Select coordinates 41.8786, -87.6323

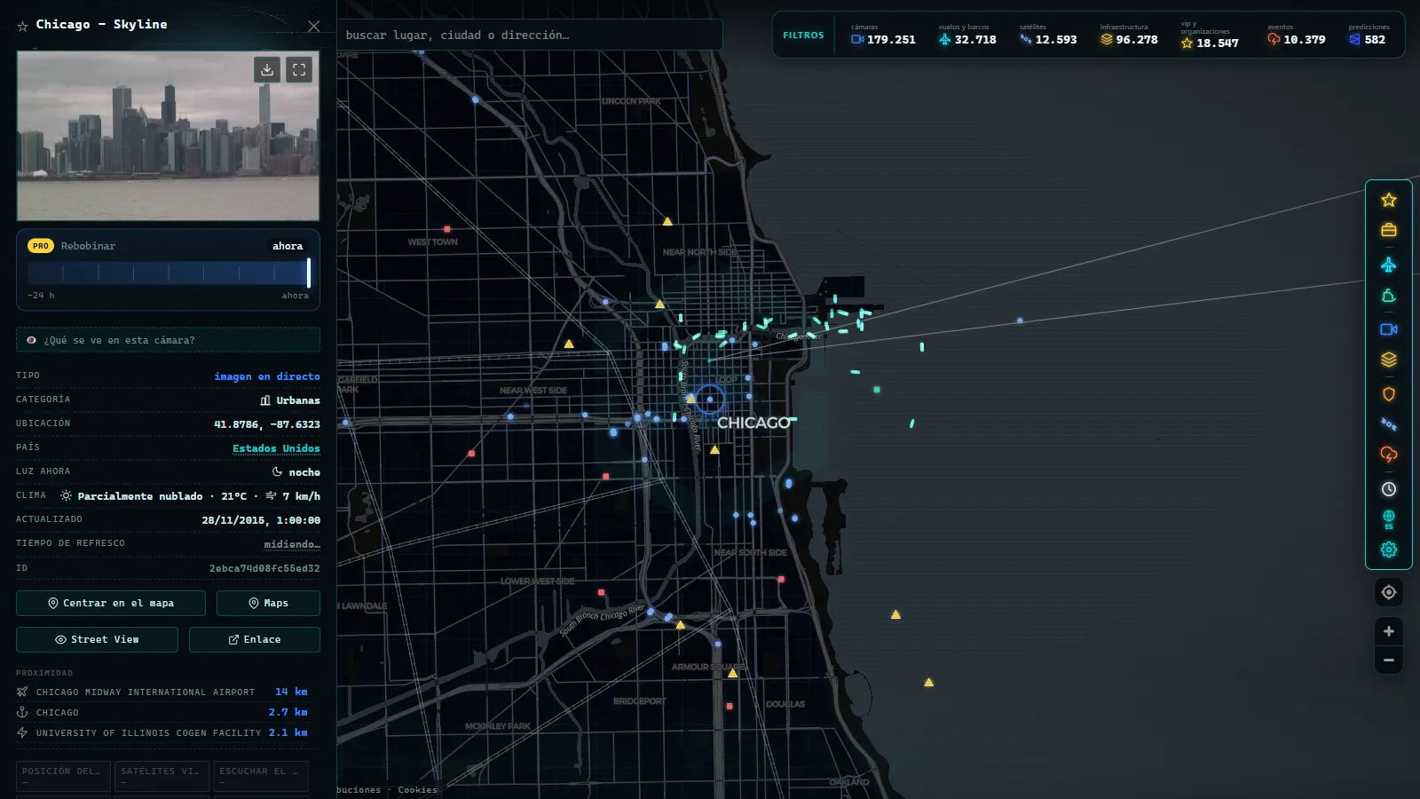point(267,424)
